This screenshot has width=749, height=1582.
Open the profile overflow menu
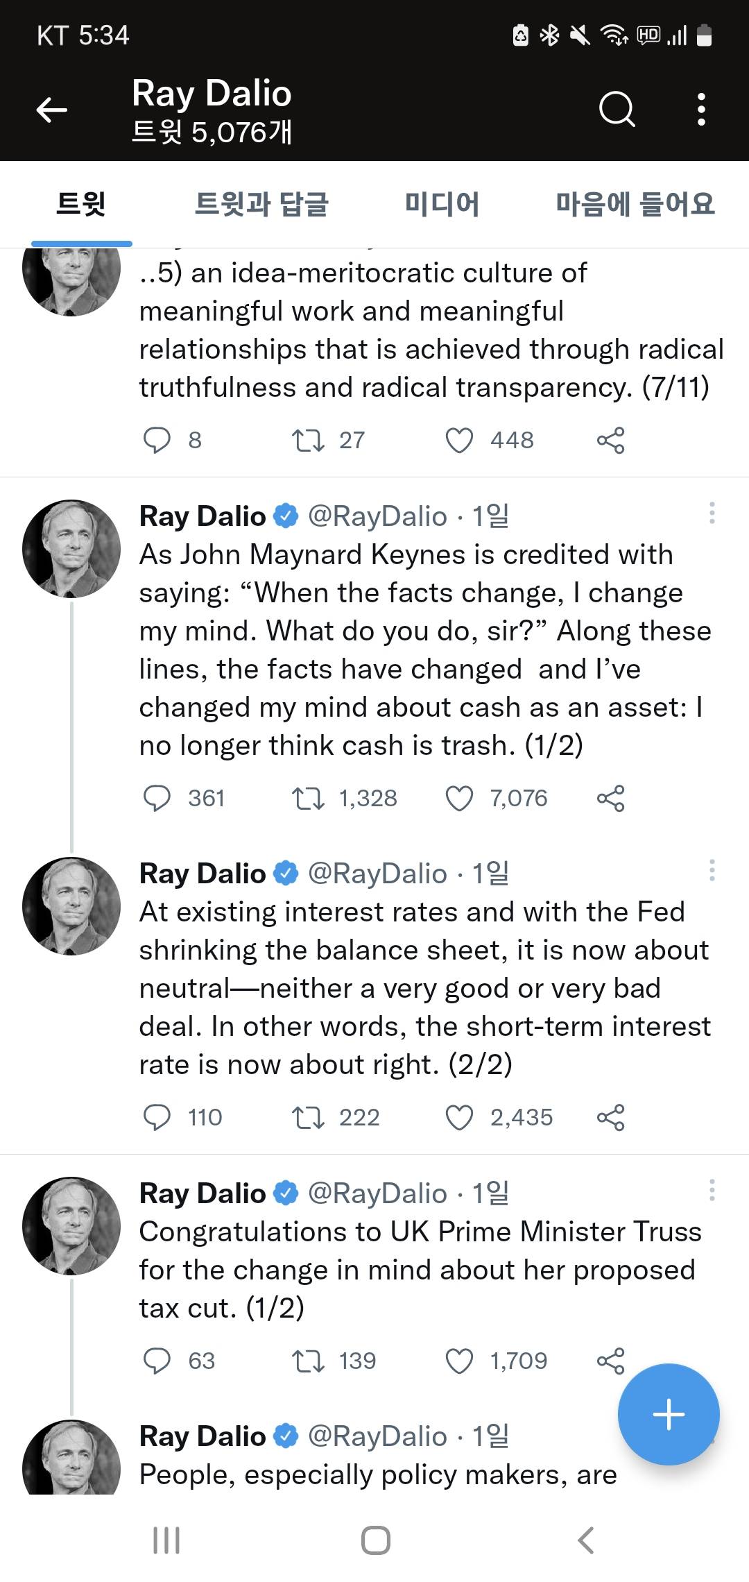pyautogui.click(x=702, y=110)
